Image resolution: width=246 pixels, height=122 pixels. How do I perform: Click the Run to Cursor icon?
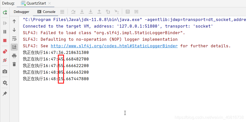click(117, 12)
